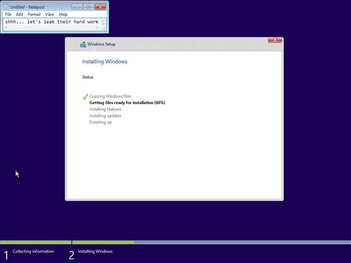Viewport: 351px width, 263px height.
Task: Click the 'Collecting information' step label
Action: pos(33,251)
